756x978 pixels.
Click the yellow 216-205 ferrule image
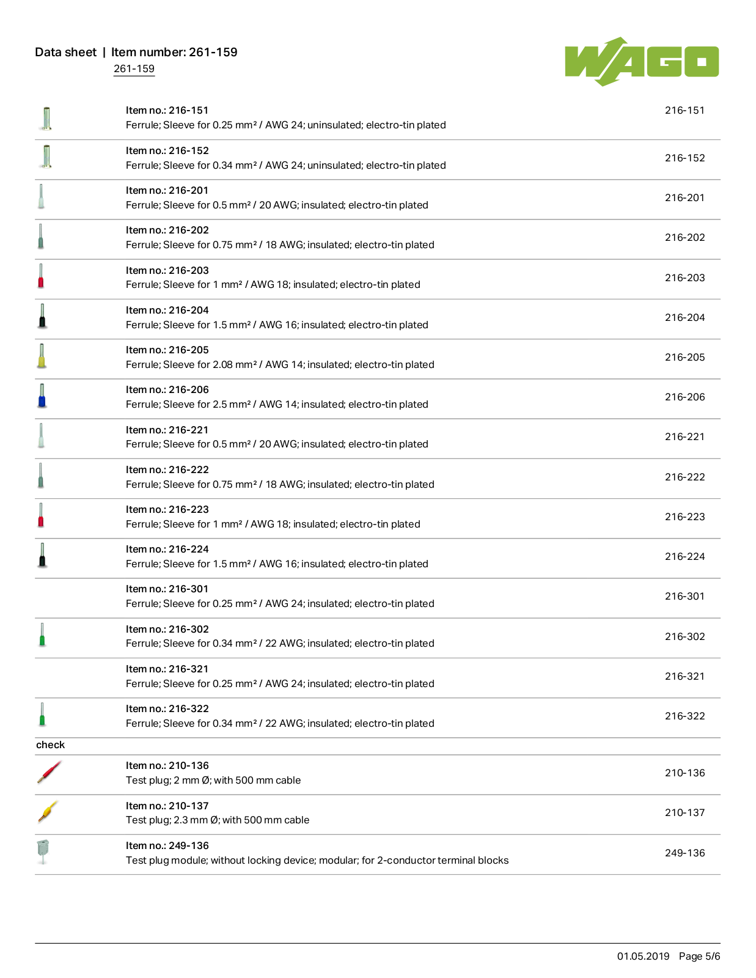coord(42,356)
